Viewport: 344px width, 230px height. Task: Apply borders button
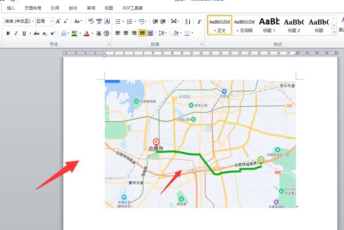pos(187,33)
